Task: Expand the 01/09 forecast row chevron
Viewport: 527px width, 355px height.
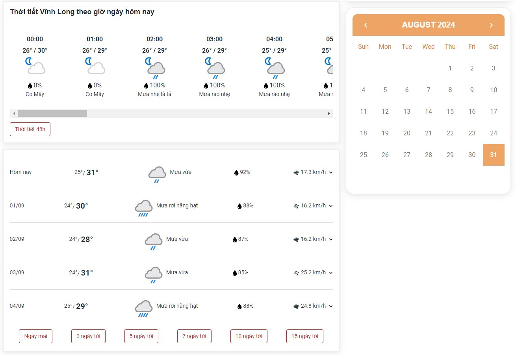Action: [331, 206]
